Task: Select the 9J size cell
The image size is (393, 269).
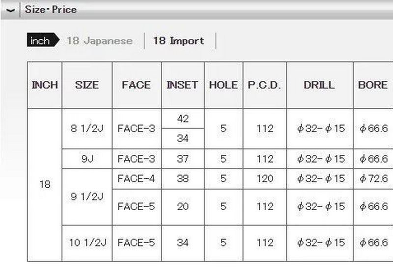Action: point(87,159)
